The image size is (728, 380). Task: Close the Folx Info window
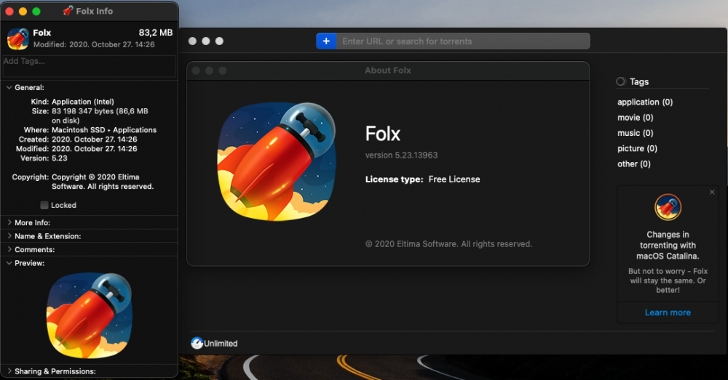tap(9, 11)
